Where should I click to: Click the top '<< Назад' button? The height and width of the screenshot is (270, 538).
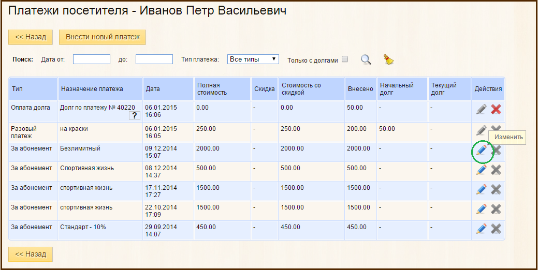[31, 37]
